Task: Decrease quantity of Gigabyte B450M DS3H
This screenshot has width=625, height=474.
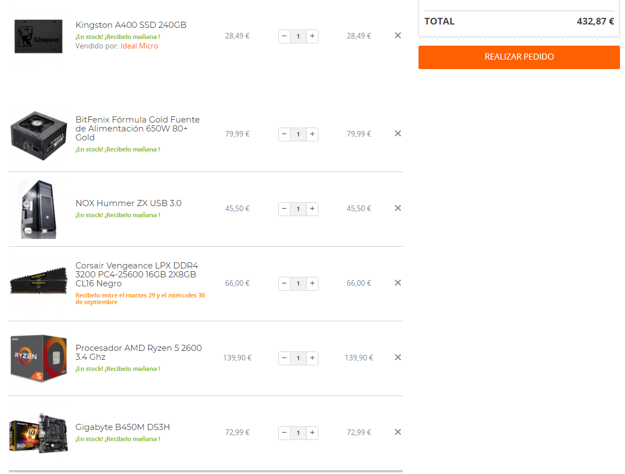Action: pyautogui.click(x=284, y=433)
